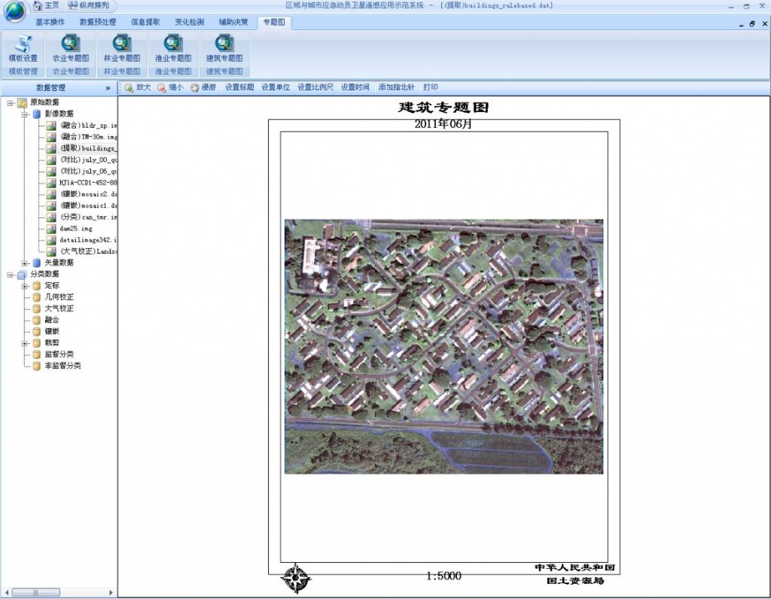This screenshot has height=599, width=771.
Task: Click the satellite image on the map layout
Action: click(443, 346)
